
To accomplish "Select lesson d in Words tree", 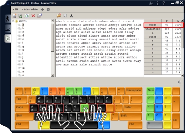I will coord(23,35).
